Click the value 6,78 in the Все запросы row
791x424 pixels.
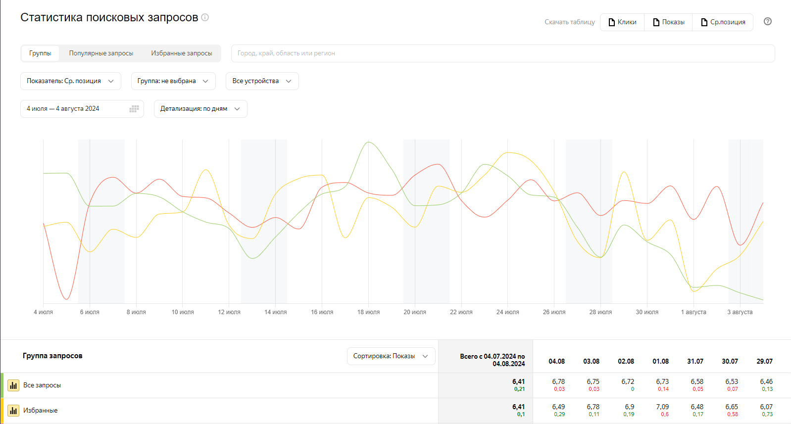(558, 382)
